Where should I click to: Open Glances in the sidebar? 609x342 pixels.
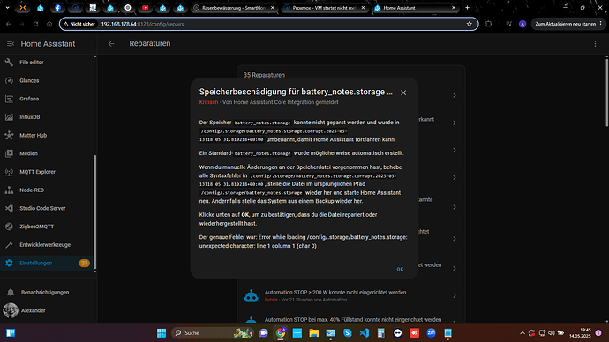(47, 81)
